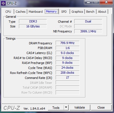Open the About tab

[102, 12]
